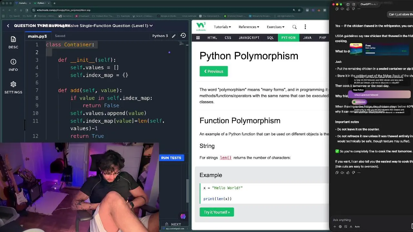Thumbs up the bottom ChatGPT response
Image resolution: width=413 pixels, height=232 pixels.
point(348,173)
